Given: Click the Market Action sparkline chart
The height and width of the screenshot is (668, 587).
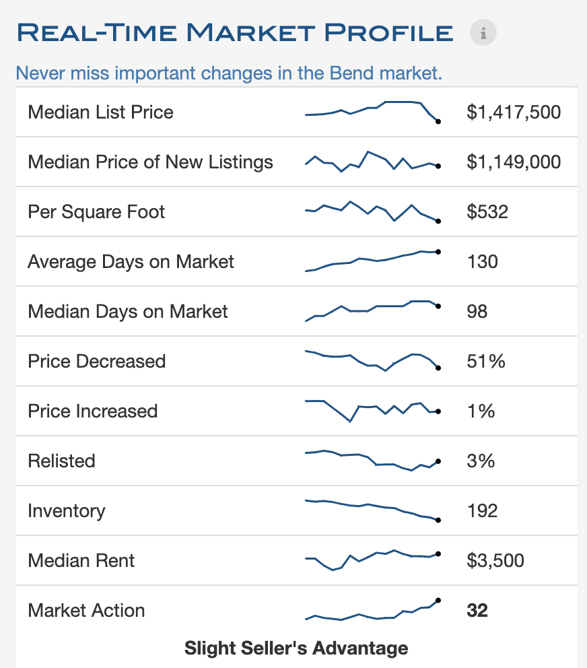Looking at the screenshot, I should click(372, 610).
